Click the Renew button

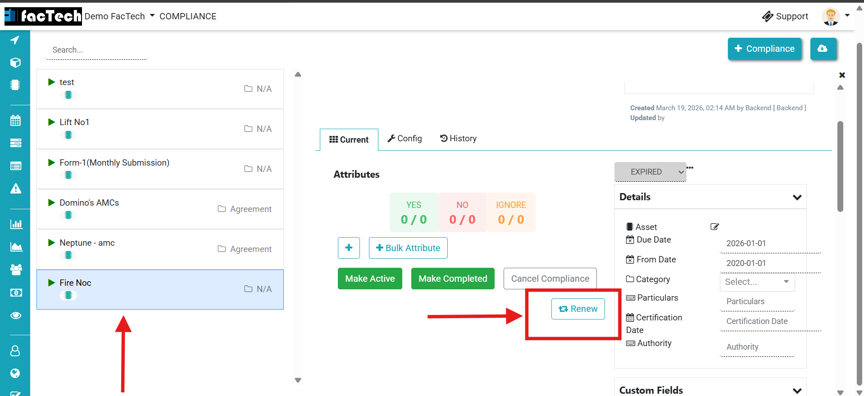pos(578,309)
